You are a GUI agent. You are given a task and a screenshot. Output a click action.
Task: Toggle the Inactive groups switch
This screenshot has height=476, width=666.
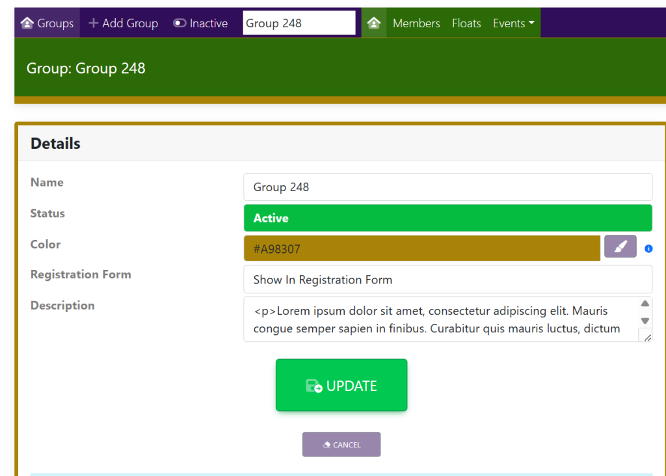pos(180,23)
